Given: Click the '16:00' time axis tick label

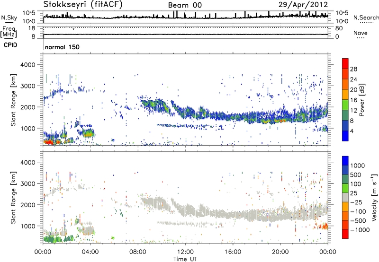Looking at the screenshot, I should click(233, 252).
